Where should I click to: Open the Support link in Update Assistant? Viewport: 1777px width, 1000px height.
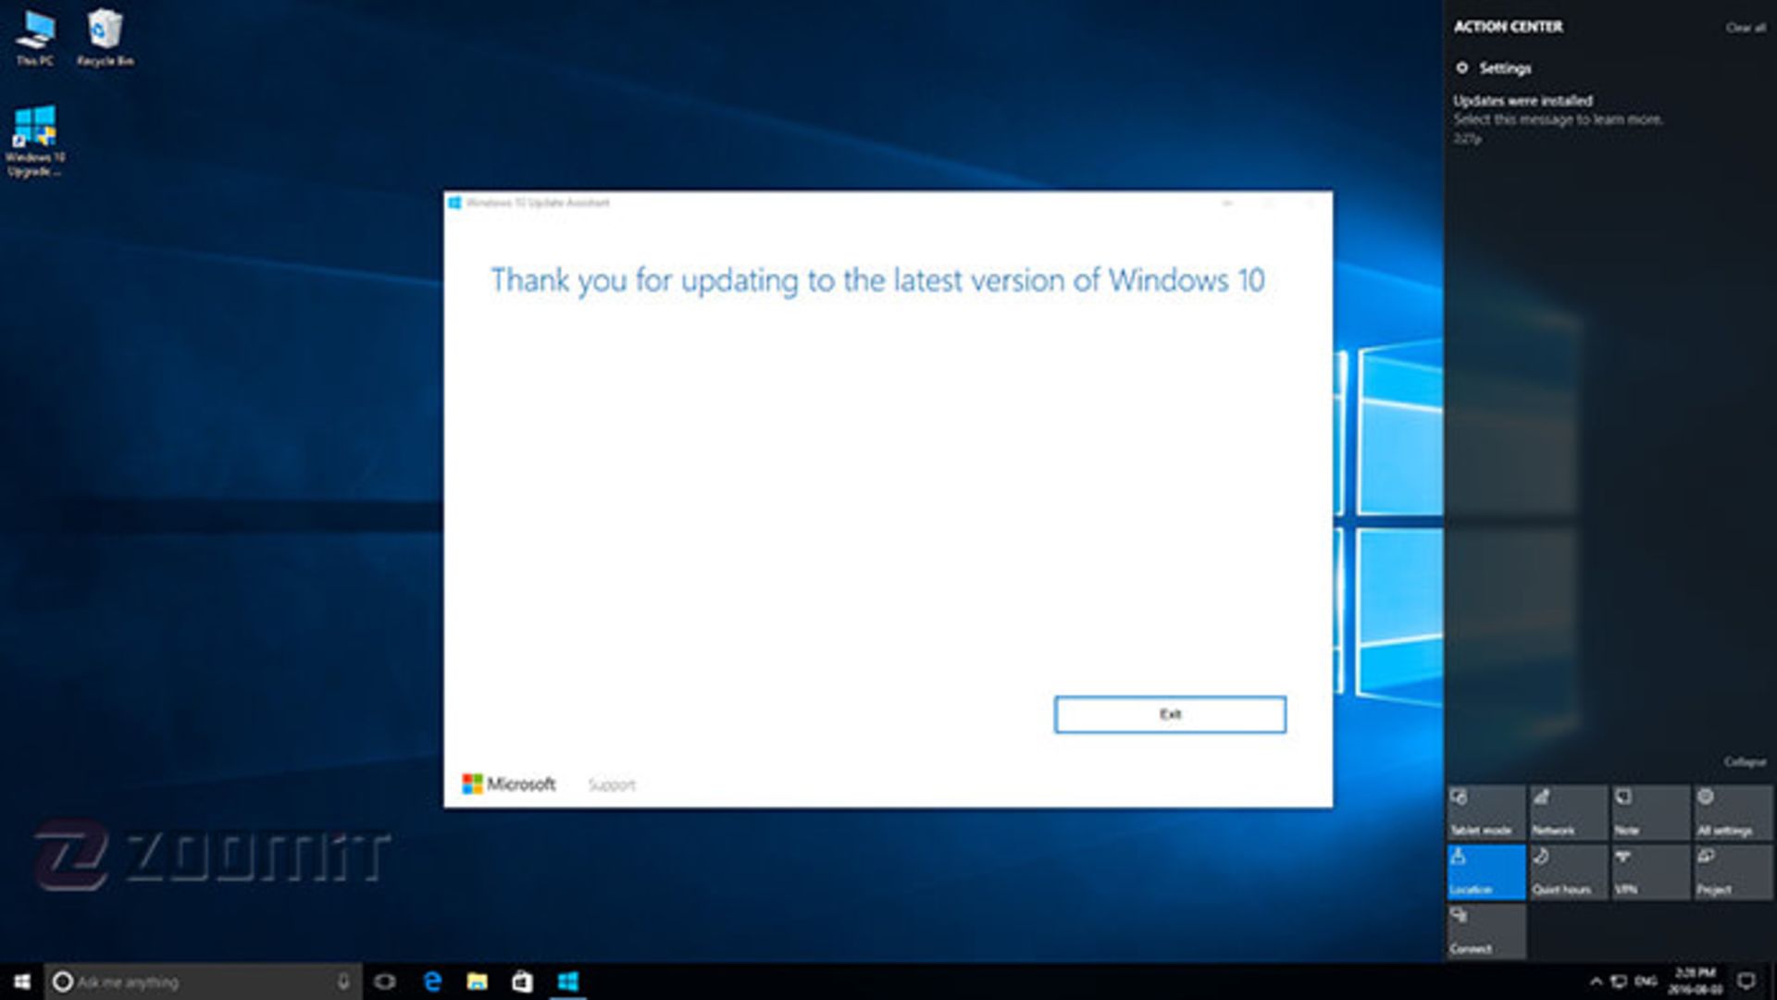coord(612,784)
